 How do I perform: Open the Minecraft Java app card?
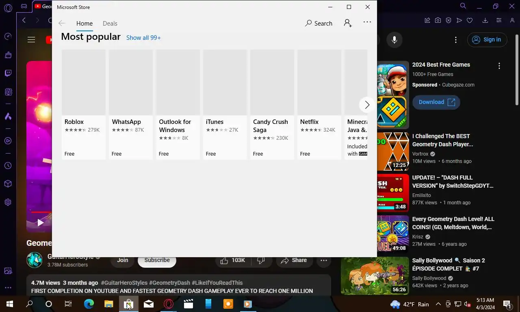tap(356, 104)
